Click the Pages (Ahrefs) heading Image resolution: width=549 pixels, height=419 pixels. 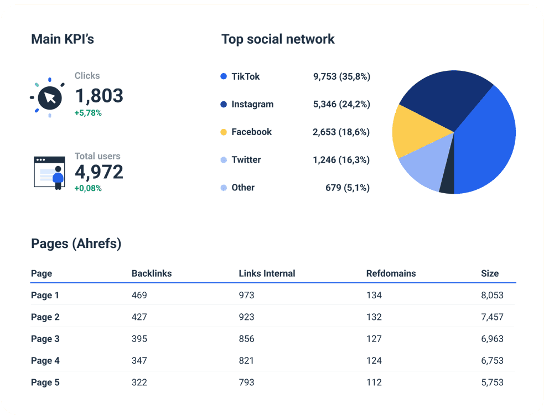tap(76, 244)
